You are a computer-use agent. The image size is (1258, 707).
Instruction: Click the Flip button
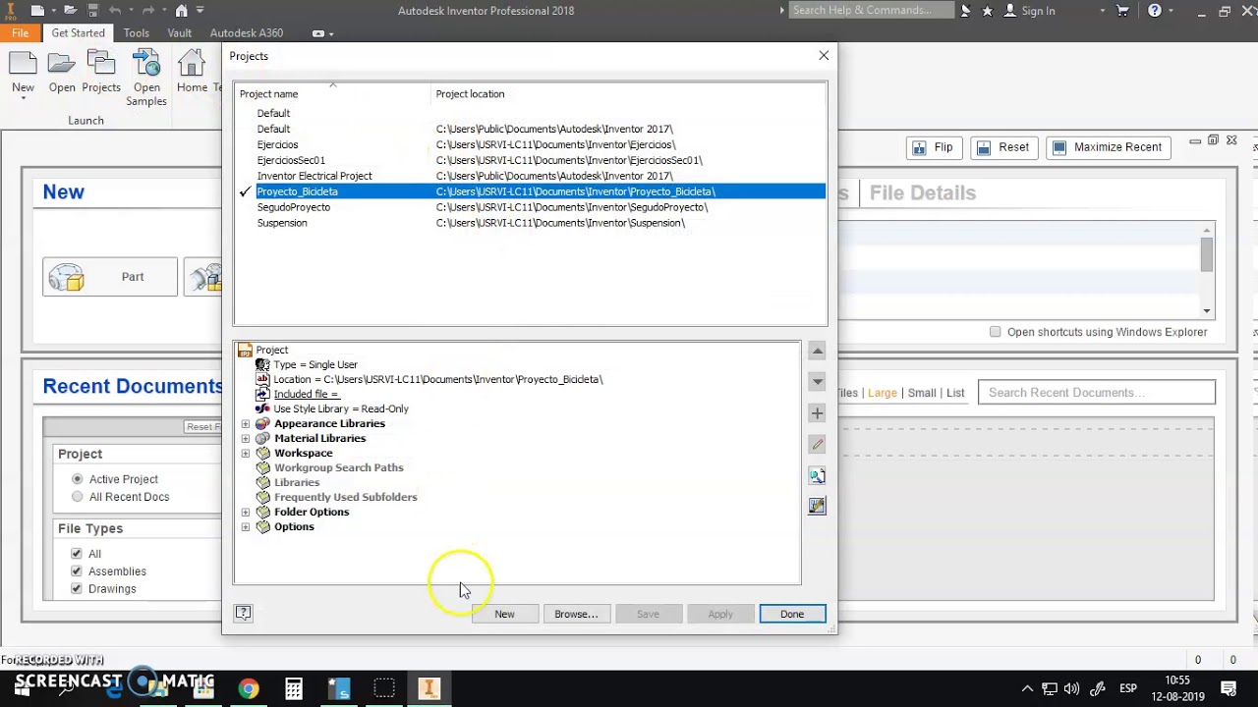point(933,147)
